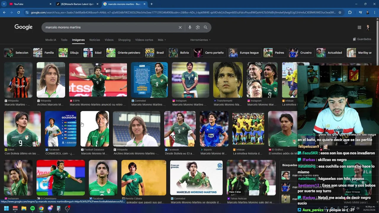Open OBS Studio from the taskbar
379x213 pixels.
pos(67,208)
